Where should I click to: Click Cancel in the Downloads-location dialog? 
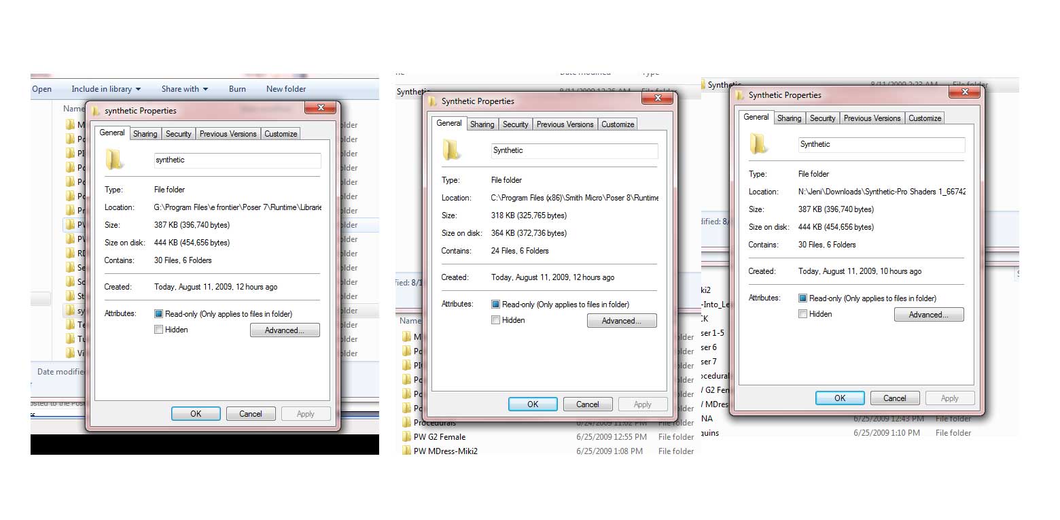click(x=895, y=398)
